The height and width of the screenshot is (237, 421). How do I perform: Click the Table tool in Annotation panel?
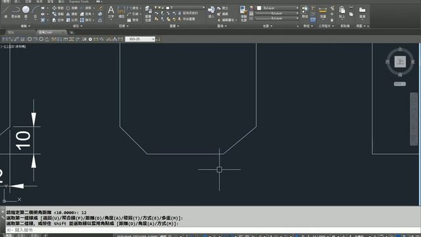click(133, 20)
